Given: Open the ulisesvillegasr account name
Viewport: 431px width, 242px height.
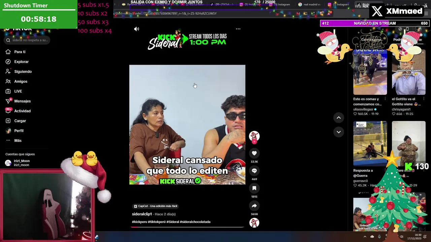Looking at the screenshot, I should (363, 109).
